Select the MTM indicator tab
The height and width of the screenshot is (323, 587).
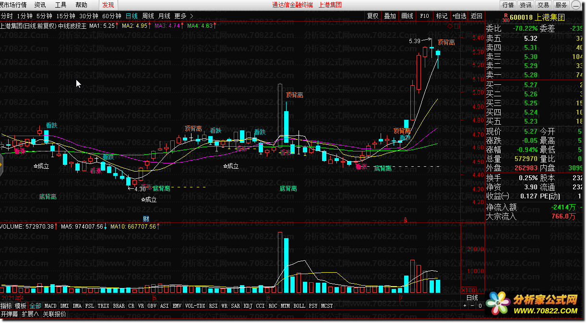[286, 306]
